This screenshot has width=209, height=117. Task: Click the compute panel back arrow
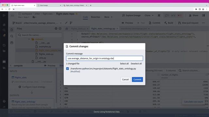pyautogui.click(x=11, y=66)
